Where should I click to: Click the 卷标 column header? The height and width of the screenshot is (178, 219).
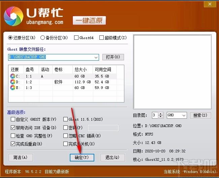coord(62,69)
